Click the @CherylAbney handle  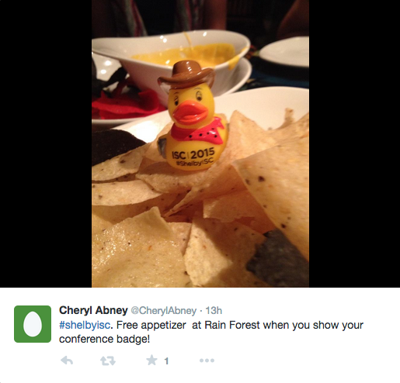164,310
